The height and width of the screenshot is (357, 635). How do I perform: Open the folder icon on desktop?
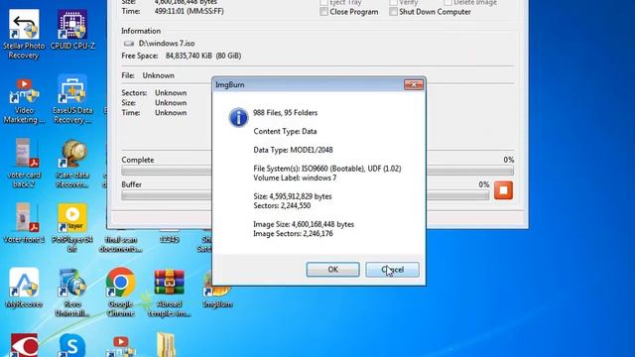166,345
